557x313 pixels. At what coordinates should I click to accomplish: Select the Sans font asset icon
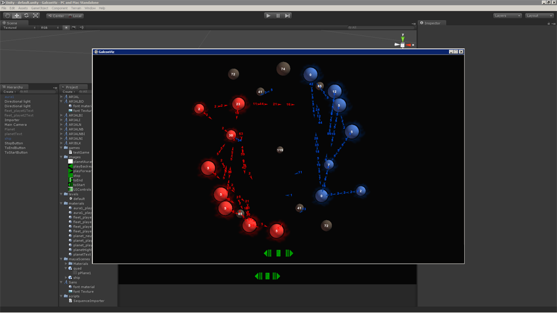[66, 282]
